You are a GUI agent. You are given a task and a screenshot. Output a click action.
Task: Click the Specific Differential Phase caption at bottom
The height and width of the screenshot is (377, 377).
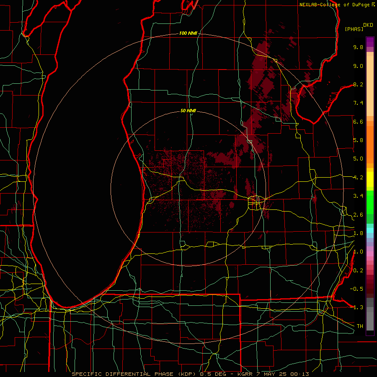coord(191,374)
